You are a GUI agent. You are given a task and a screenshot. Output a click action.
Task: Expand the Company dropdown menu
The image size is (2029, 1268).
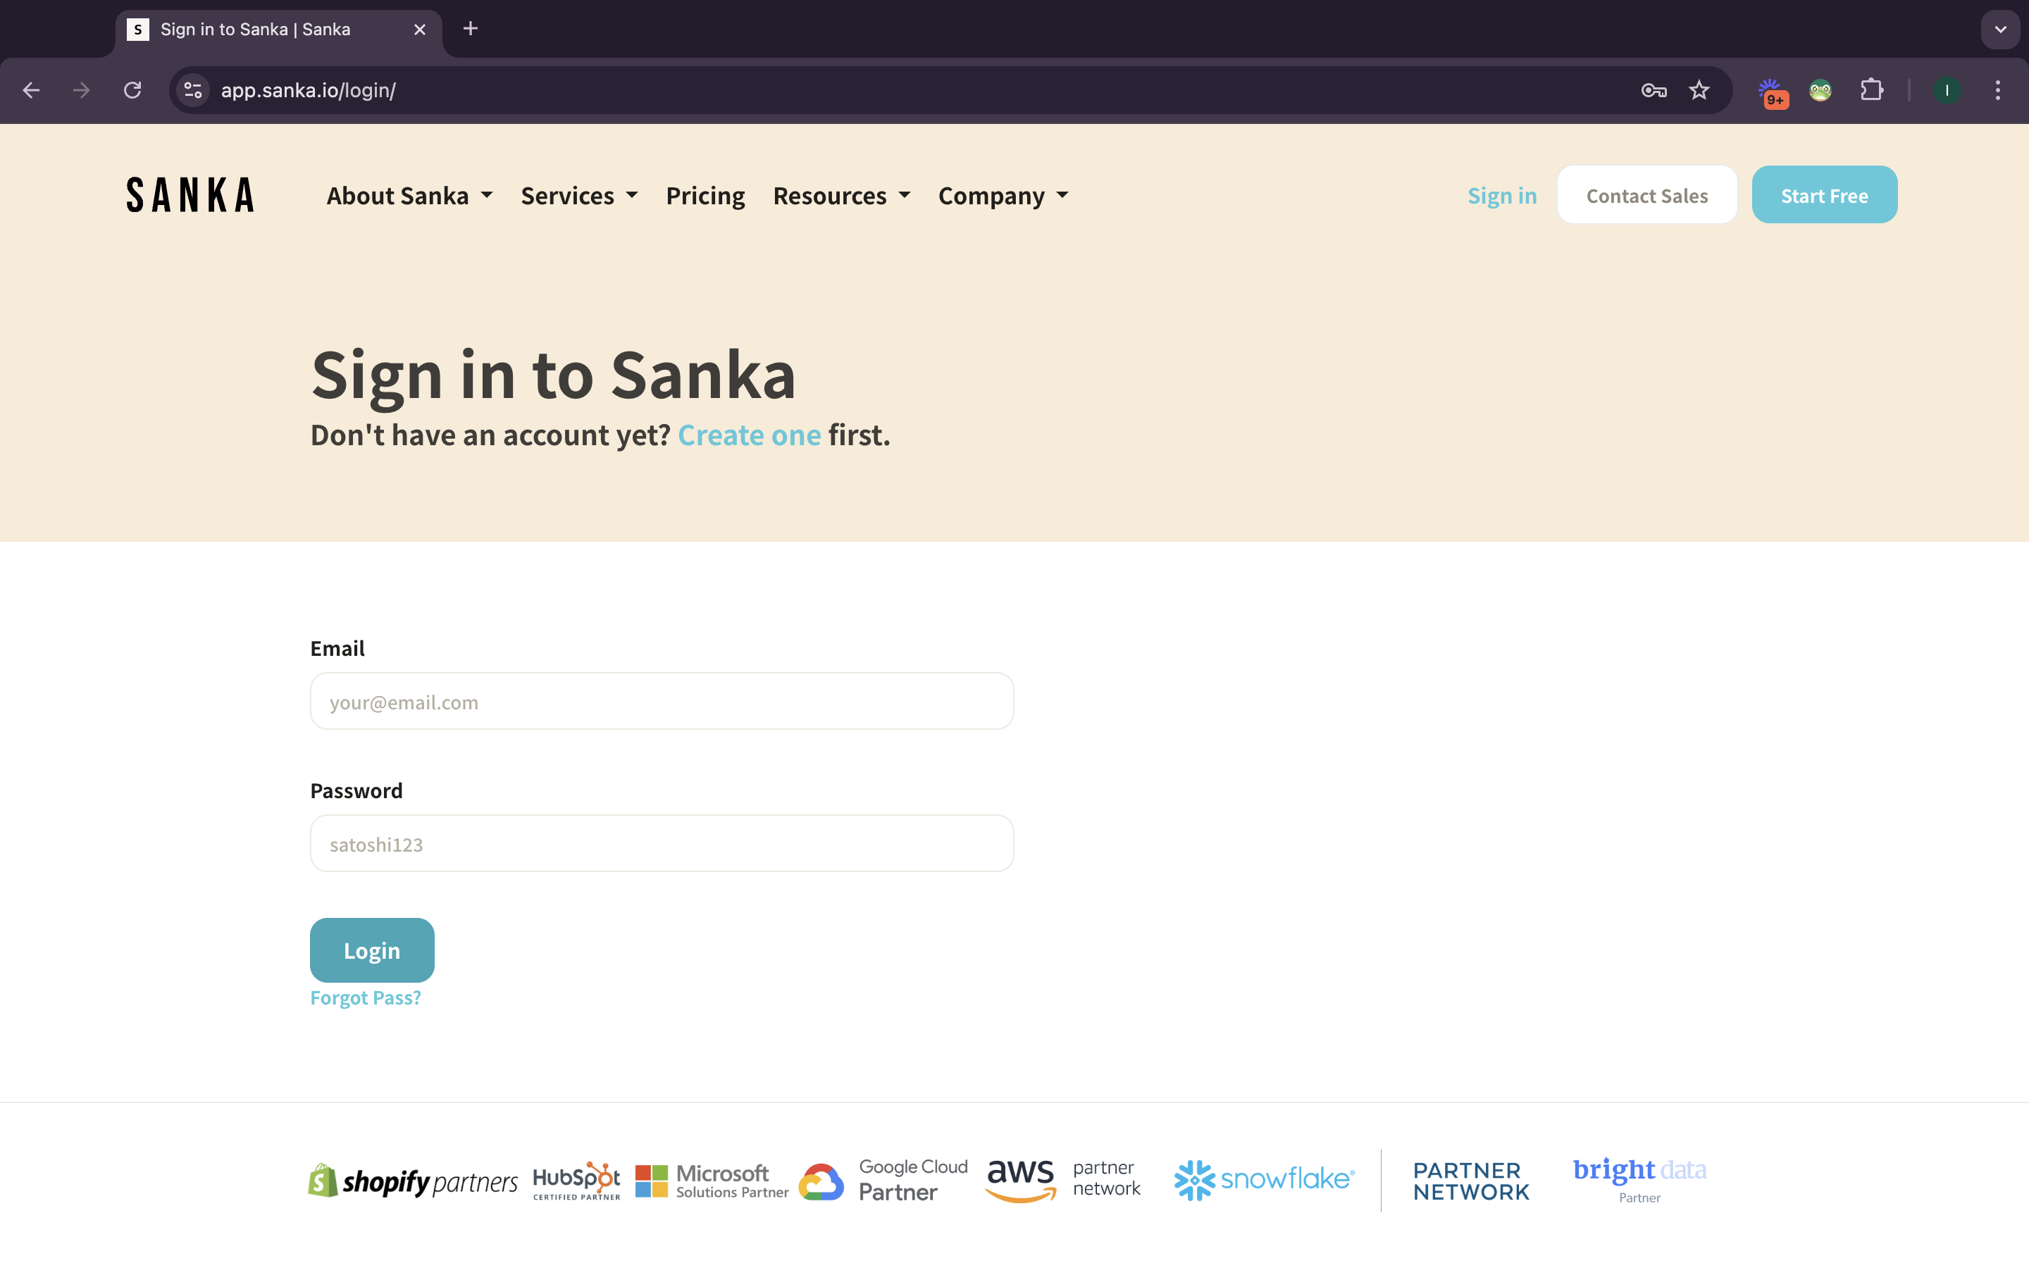[1003, 195]
